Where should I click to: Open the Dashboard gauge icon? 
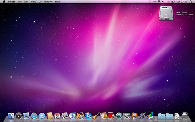[x=19, y=116]
